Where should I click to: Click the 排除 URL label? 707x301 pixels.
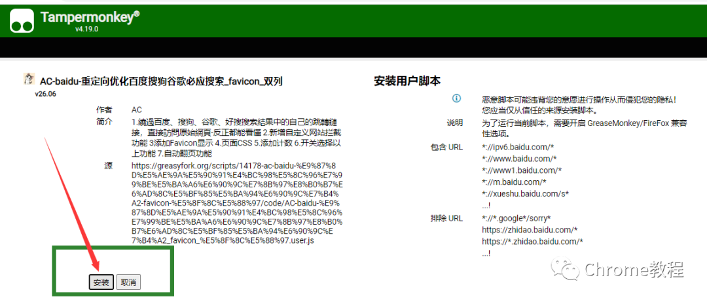click(x=447, y=218)
